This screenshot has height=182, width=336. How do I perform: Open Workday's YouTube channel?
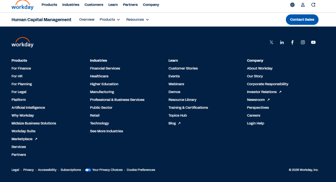313,42
